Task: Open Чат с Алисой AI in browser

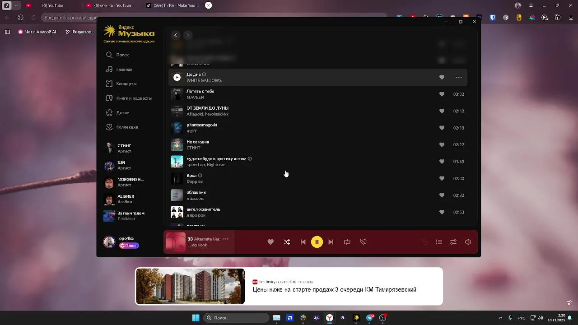Action: (x=37, y=32)
